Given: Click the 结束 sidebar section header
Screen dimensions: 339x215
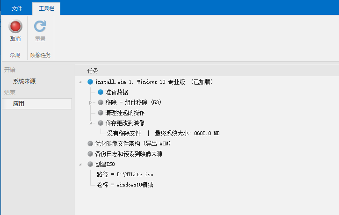Looking at the screenshot, I should click(x=10, y=92).
